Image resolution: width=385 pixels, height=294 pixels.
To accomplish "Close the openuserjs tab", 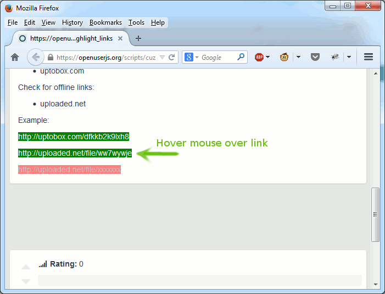I will (x=120, y=38).
